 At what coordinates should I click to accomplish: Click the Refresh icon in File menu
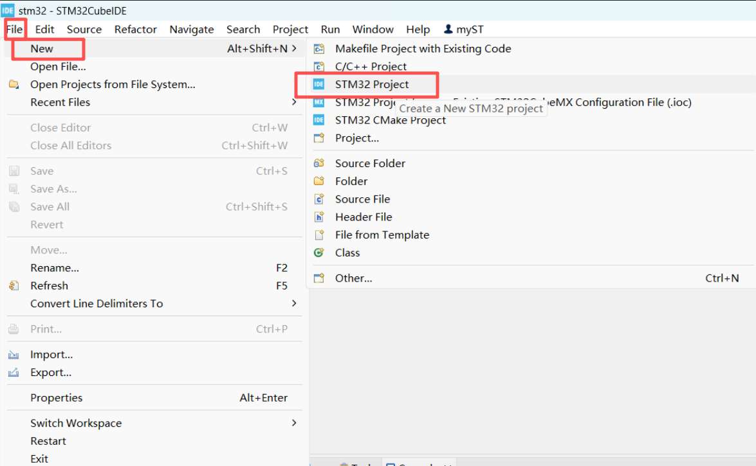point(14,286)
